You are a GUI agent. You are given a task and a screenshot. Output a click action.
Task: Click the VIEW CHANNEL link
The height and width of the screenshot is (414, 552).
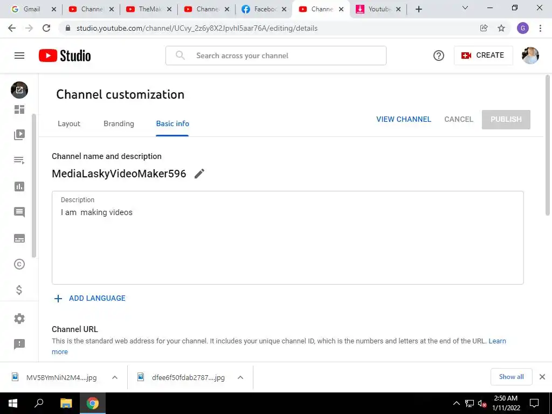[403, 119]
